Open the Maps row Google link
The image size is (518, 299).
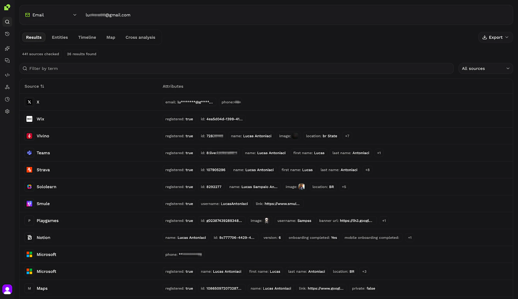[321, 288]
